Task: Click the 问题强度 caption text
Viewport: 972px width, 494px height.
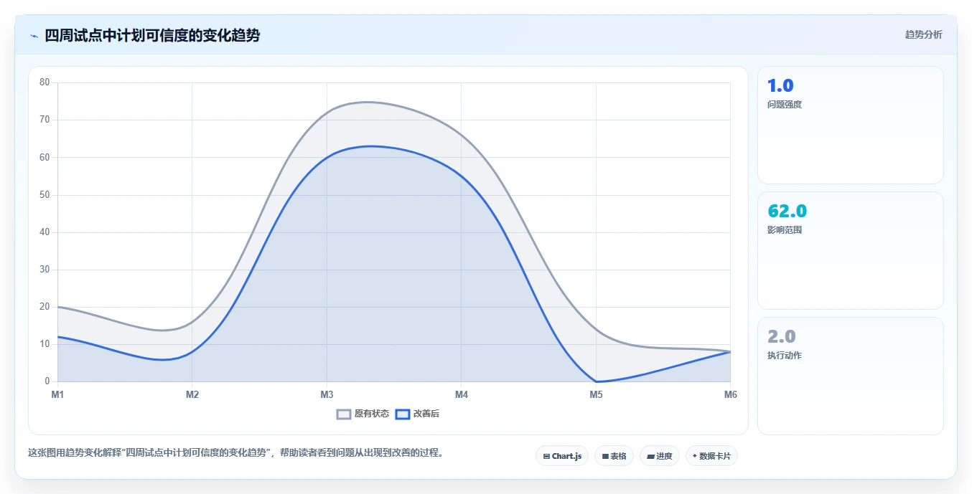Action: pos(785,104)
